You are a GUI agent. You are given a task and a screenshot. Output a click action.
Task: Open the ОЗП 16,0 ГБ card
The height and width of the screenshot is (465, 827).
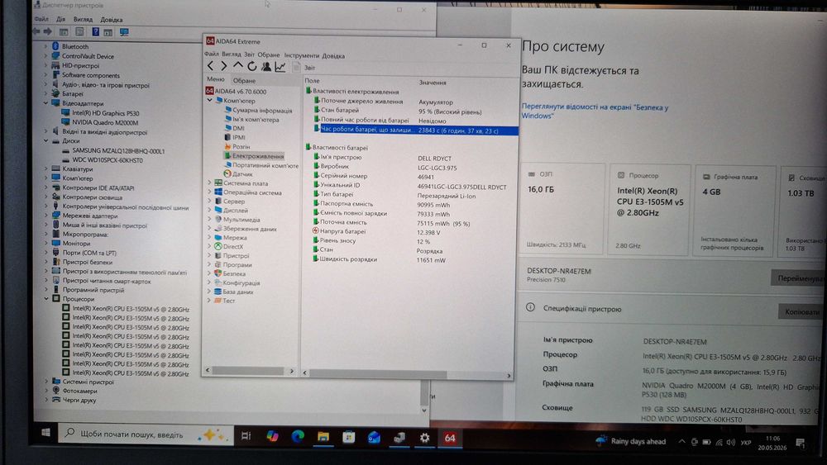click(562, 210)
